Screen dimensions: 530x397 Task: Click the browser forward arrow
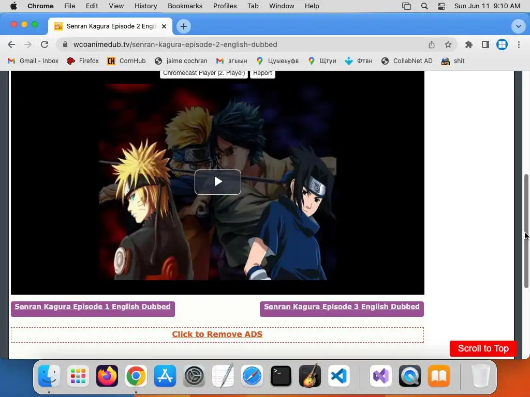click(28, 44)
